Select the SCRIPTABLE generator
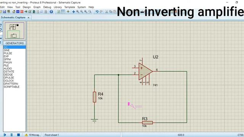 (14, 87)
